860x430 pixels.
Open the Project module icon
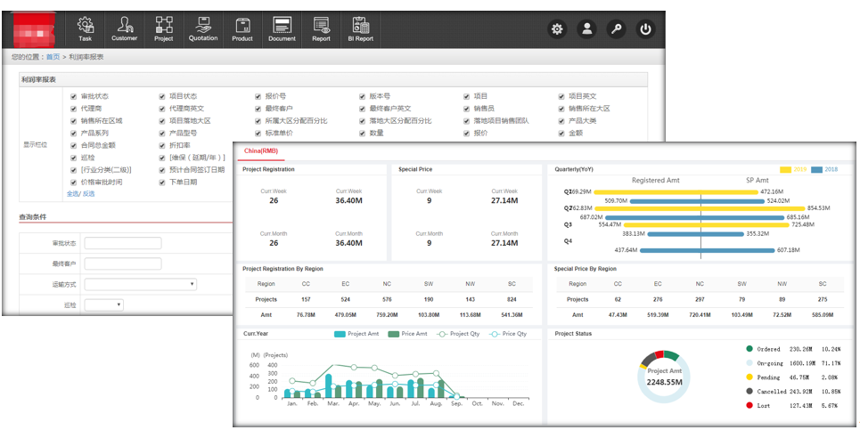coord(163,29)
